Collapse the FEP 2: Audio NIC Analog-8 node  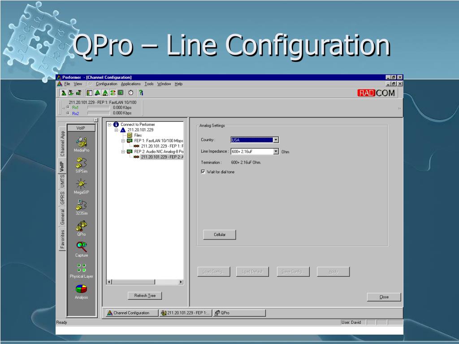tap(123, 152)
